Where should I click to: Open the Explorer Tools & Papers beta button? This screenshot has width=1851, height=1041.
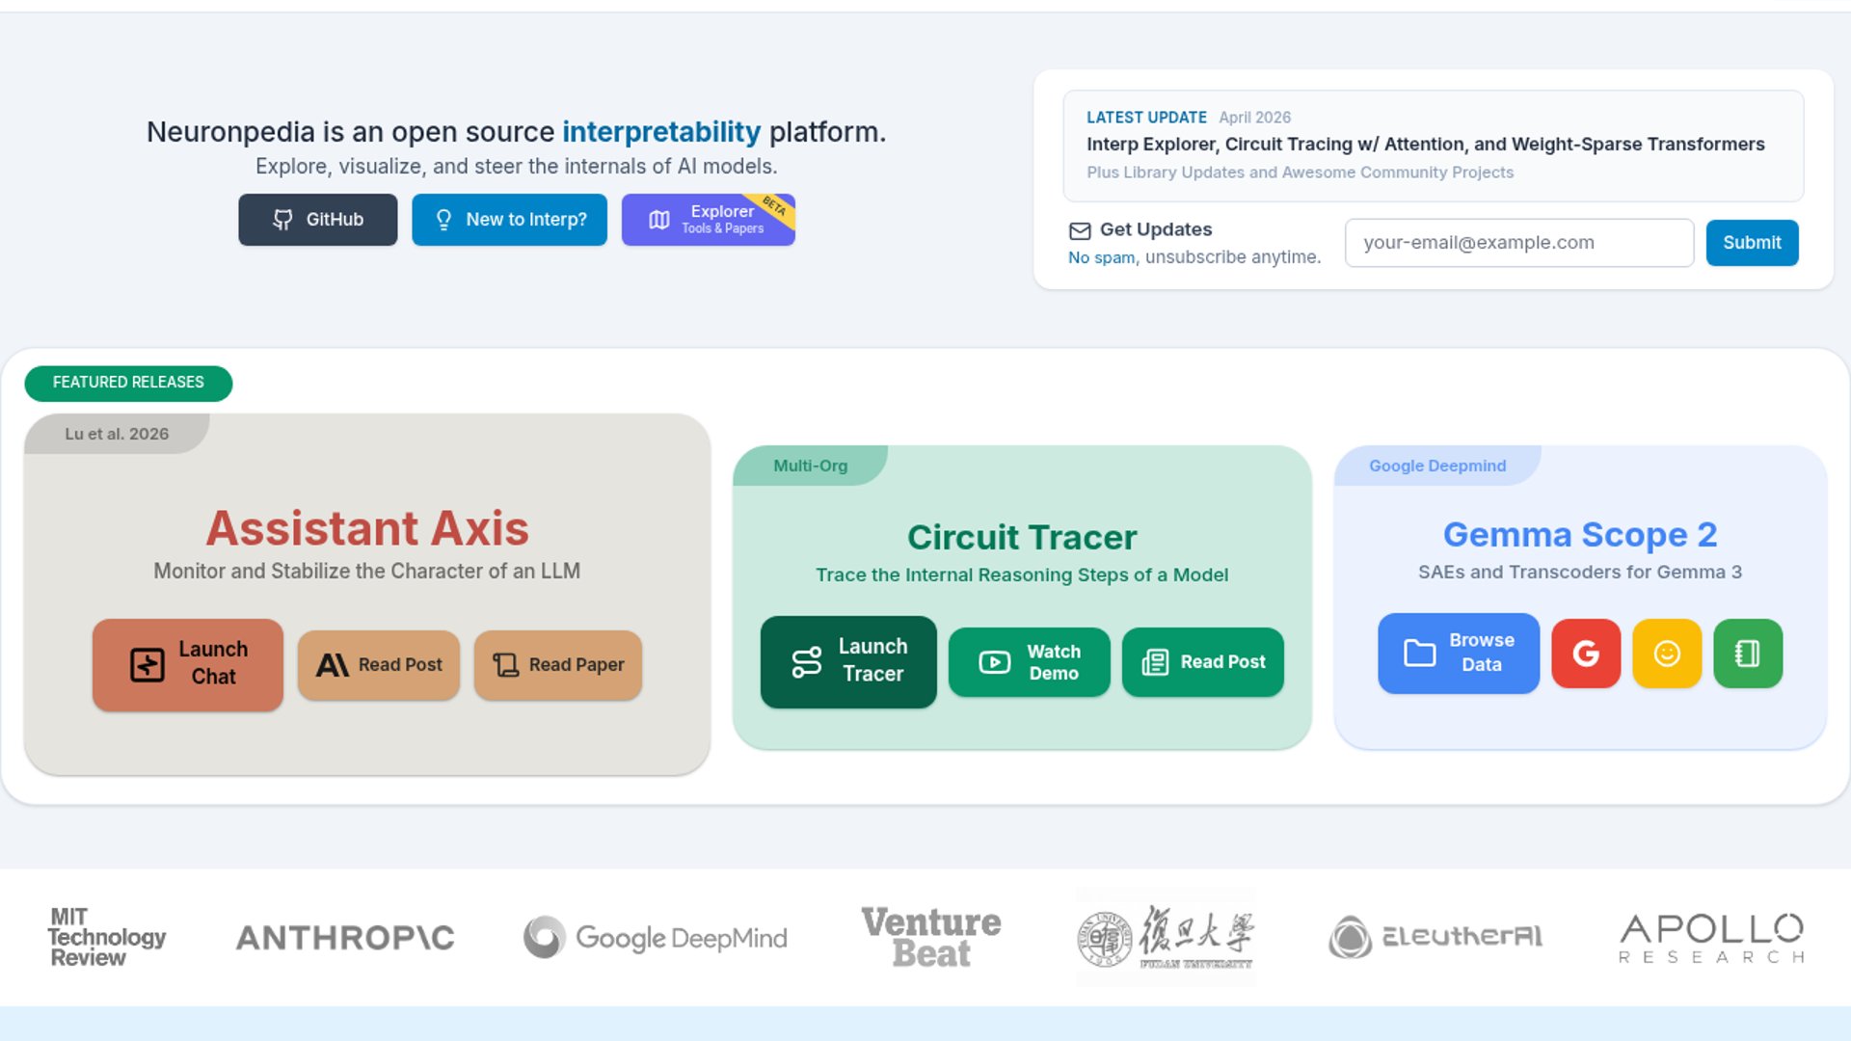708,220
